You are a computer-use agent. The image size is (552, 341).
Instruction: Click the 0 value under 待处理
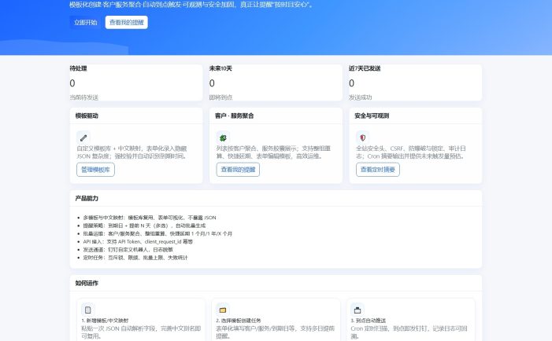pyautogui.click(x=72, y=83)
